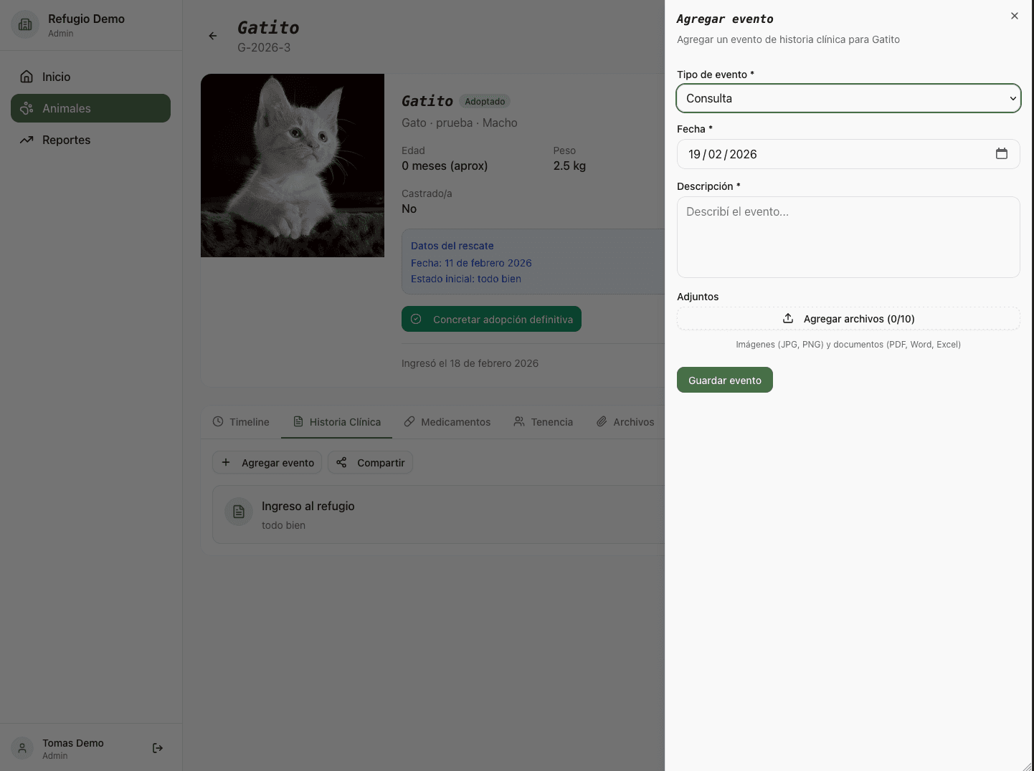
Task: Open Reportes via the chart icon
Action: 26,140
